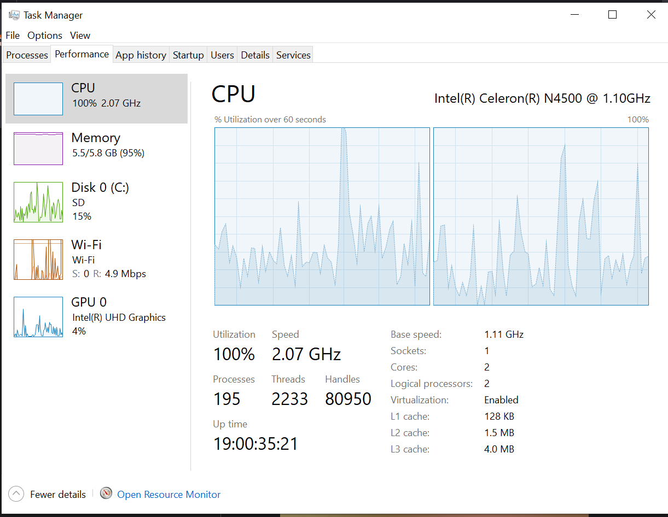
Task: Click the Fewer details label
Action: (58, 495)
